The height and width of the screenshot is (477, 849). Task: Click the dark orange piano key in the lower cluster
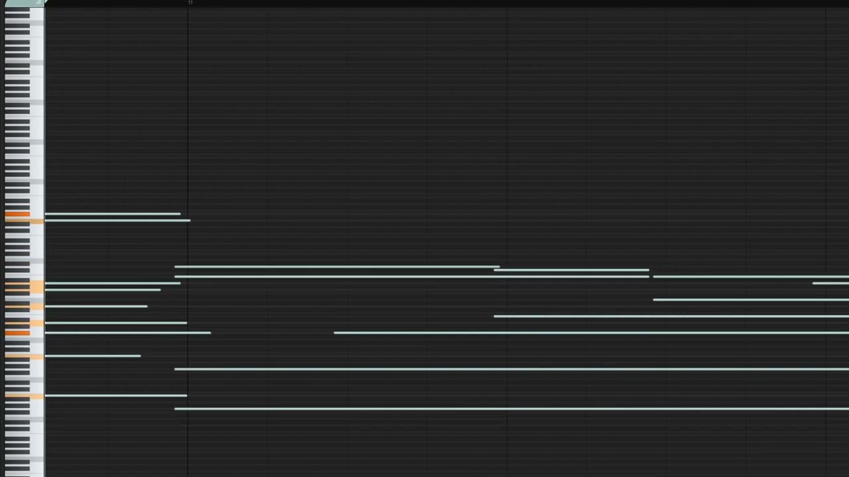pos(17,333)
